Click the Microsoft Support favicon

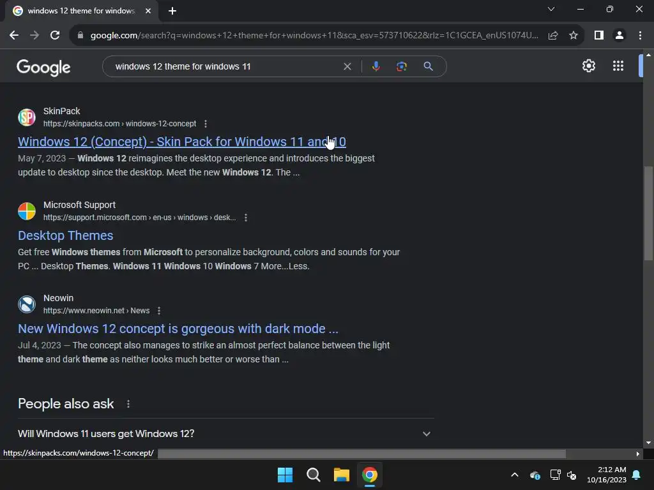tap(27, 211)
